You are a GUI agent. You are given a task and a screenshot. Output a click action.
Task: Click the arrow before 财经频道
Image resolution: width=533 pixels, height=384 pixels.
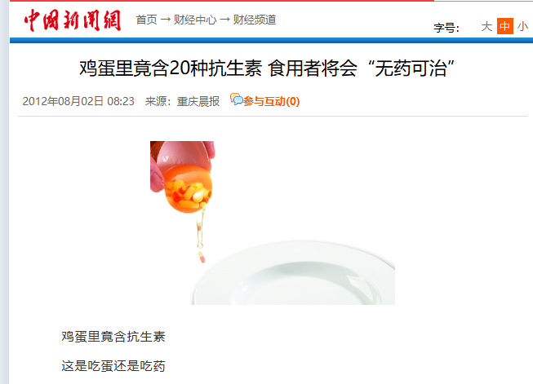tap(224, 20)
